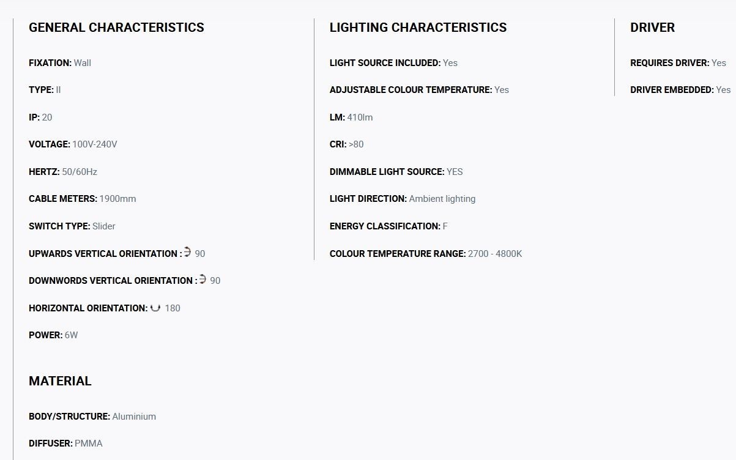Click the voltage 100V-240V value

coord(95,144)
